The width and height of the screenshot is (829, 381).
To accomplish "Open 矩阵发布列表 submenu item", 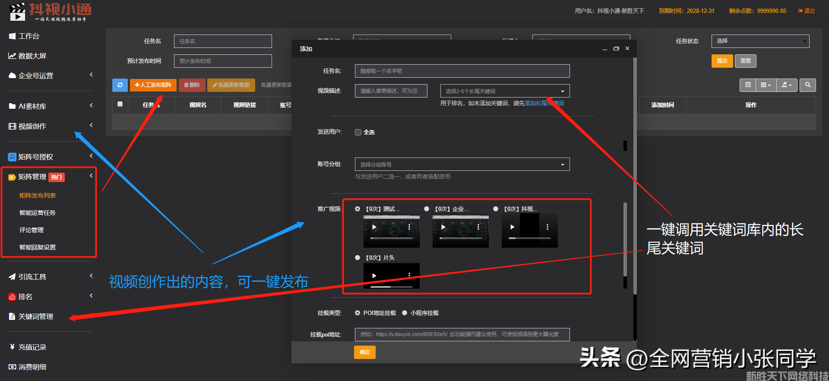I will pyautogui.click(x=38, y=195).
